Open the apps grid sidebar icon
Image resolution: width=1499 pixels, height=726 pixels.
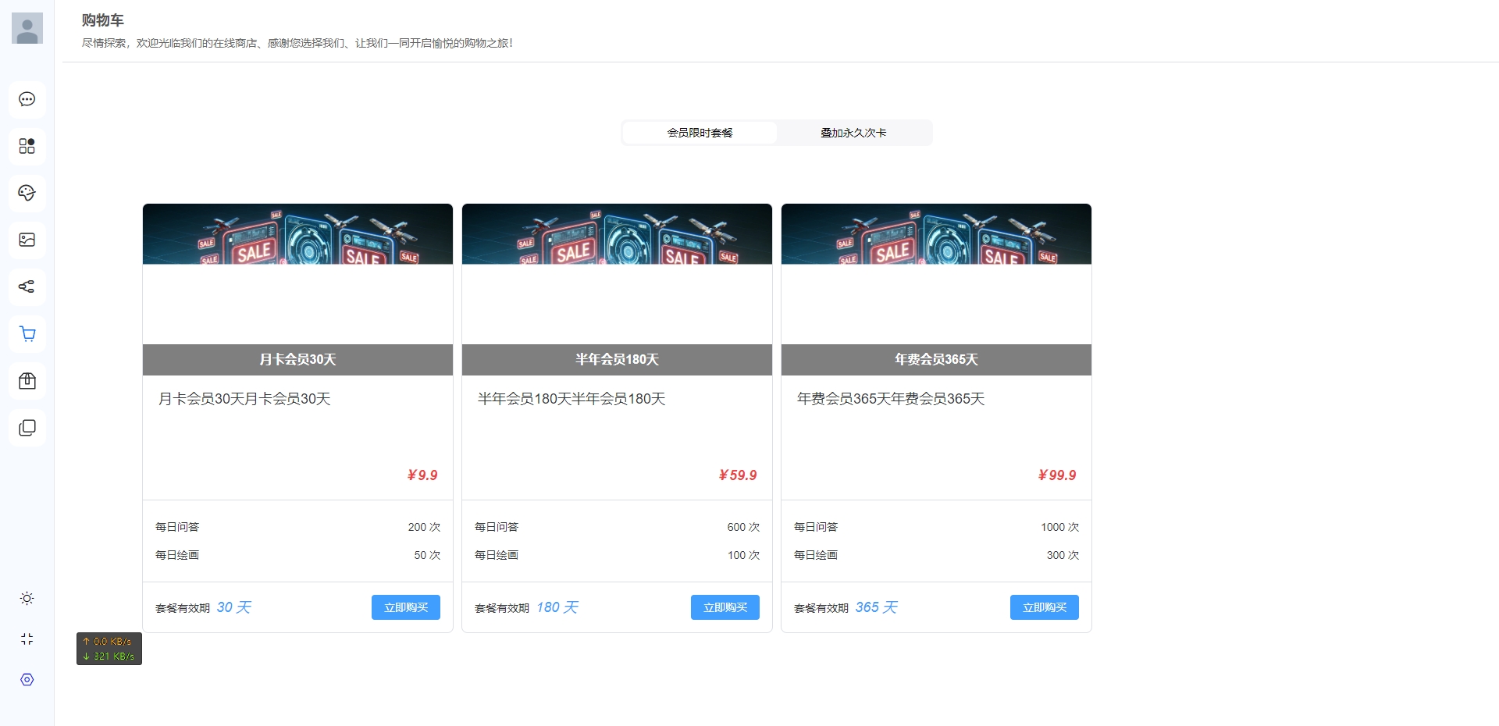27,146
